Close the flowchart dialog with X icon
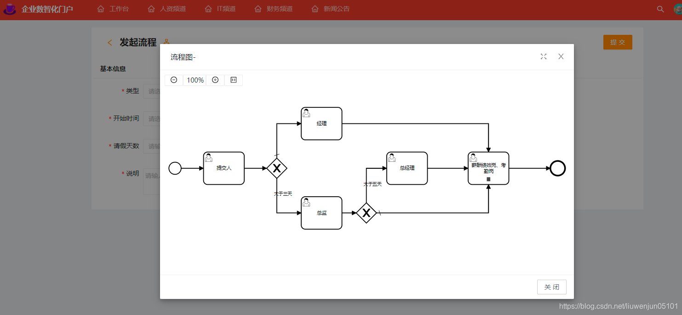 coord(561,56)
